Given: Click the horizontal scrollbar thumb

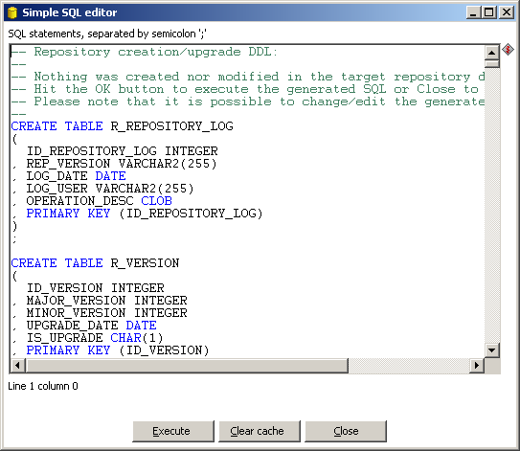Looking at the screenshot, I should click(x=187, y=366).
